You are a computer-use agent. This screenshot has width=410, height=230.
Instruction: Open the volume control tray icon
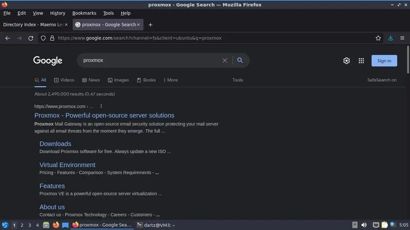coord(364,225)
